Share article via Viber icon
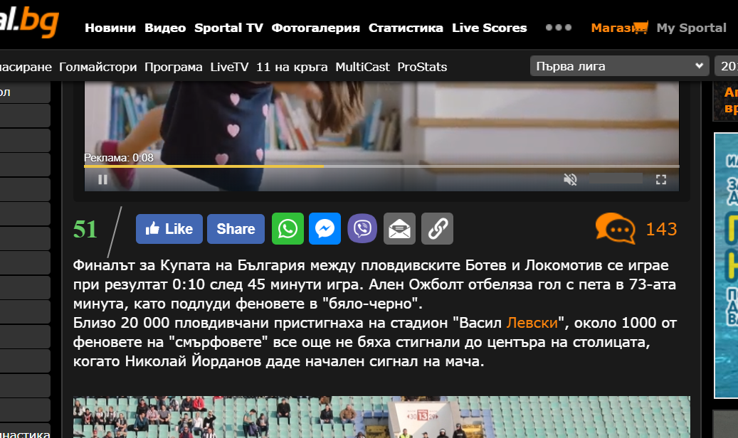This screenshot has height=438, width=738. pyautogui.click(x=362, y=229)
